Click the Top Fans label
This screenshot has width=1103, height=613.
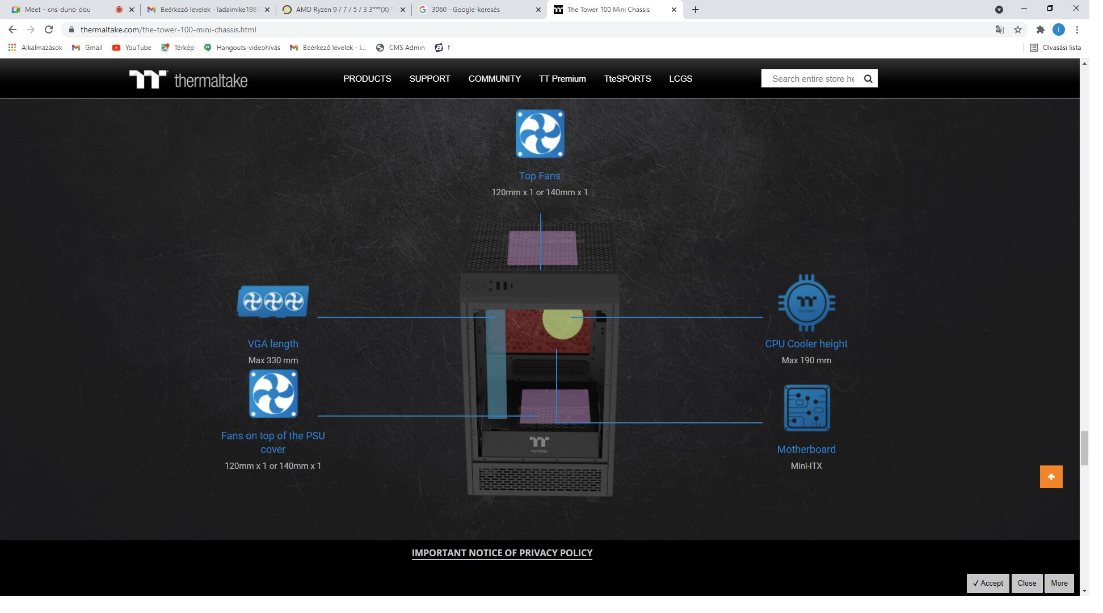(540, 176)
